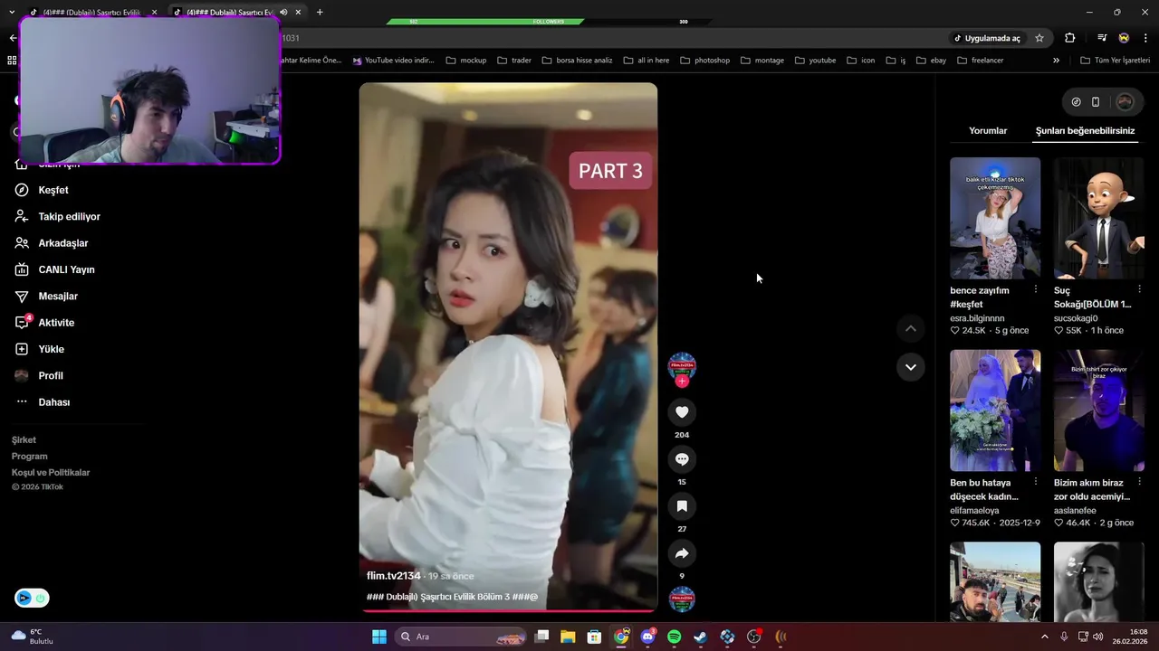Like the video with the heart icon

coord(682,412)
